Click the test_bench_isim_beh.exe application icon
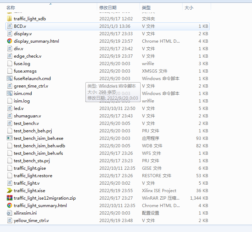Viewport: 252px width, 232px height. pyautogui.click(x=10, y=138)
